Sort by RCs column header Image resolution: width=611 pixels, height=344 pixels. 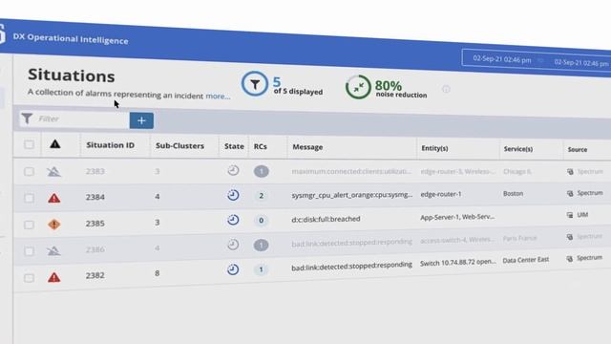coord(261,146)
